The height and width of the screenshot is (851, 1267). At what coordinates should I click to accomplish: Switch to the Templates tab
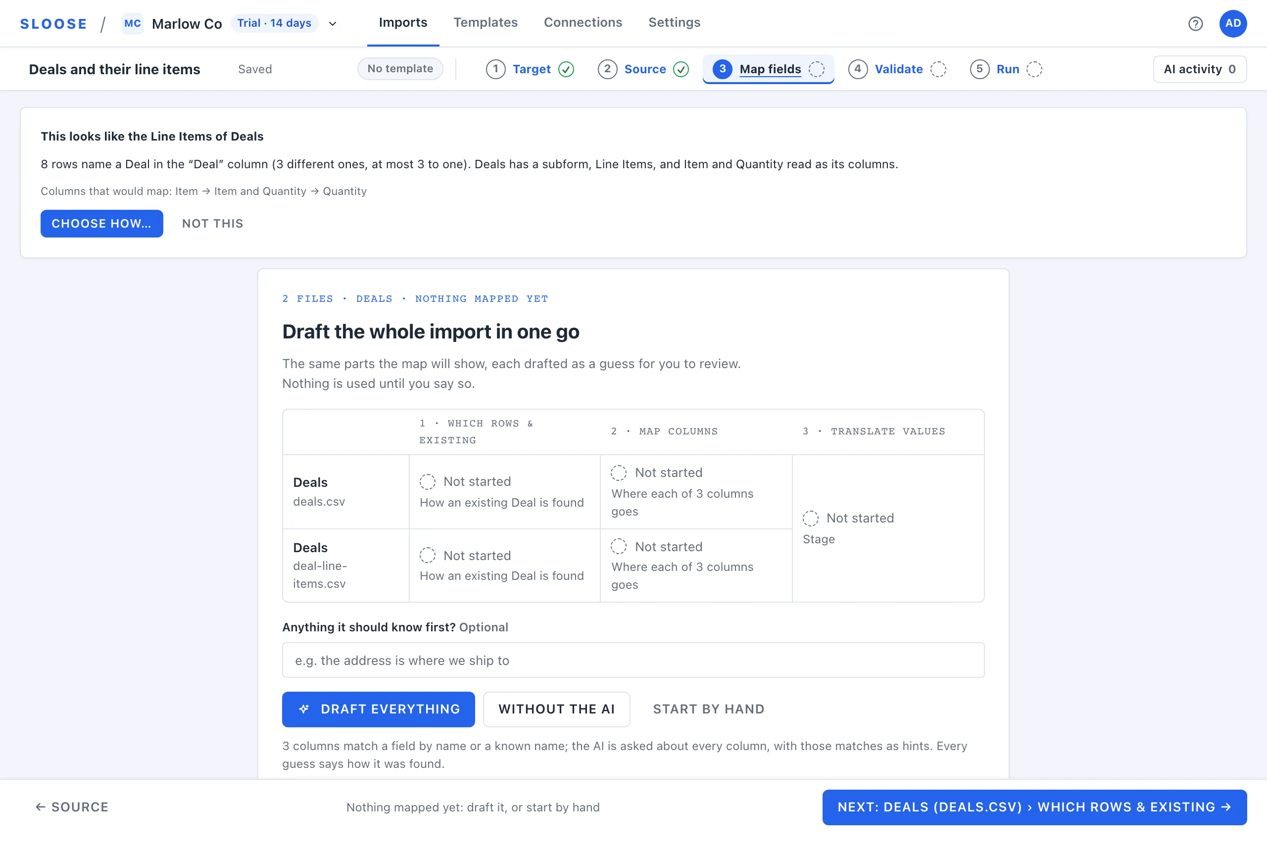pos(486,23)
